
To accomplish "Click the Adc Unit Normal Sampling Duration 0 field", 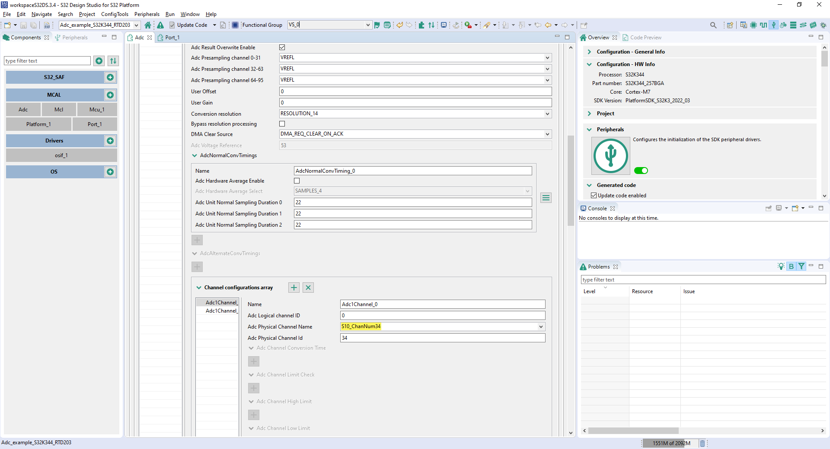I will [x=412, y=202].
